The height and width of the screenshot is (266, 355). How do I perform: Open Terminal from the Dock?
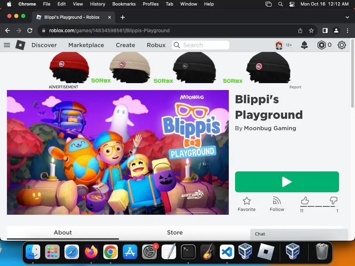[188, 252]
